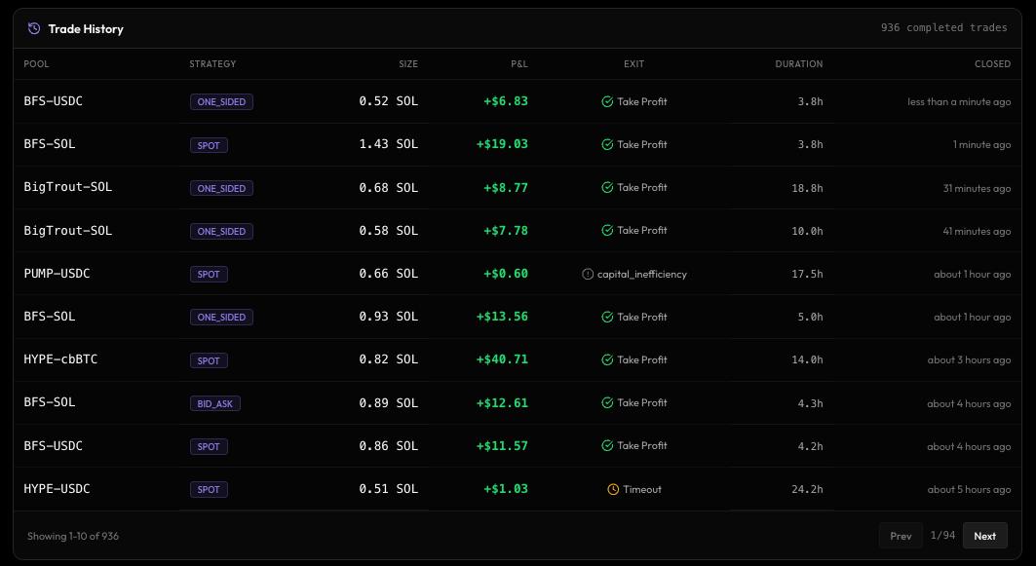Click the Trade History title
This screenshot has height=566, width=1036.
(86, 28)
